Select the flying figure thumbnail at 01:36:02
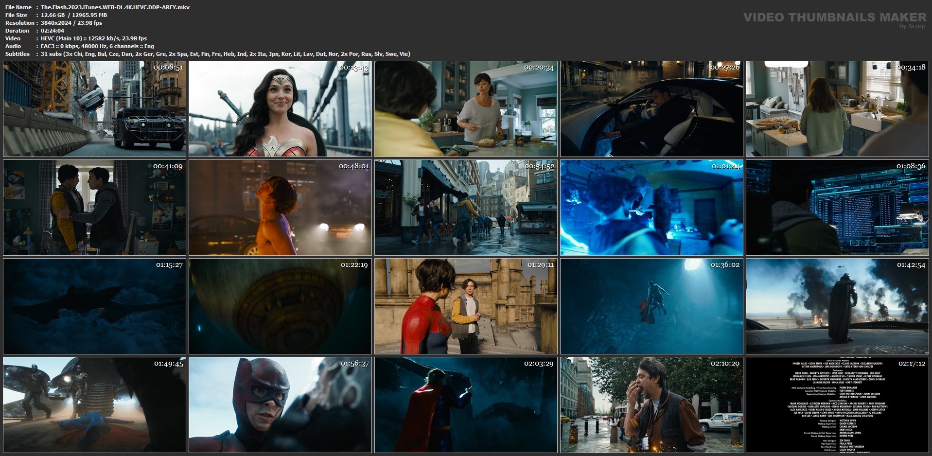Image resolution: width=932 pixels, height=456 pixels. pyautogui.click(x=651, y=306)
